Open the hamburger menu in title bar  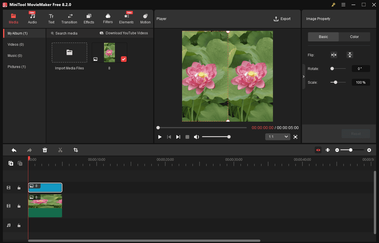(343, 5)
